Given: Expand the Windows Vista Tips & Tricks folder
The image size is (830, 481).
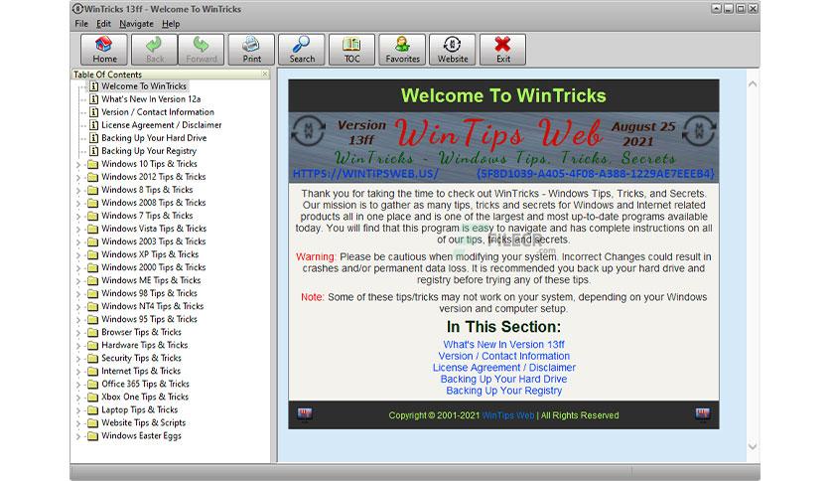Looking at the screenshot, I should 78,230.
